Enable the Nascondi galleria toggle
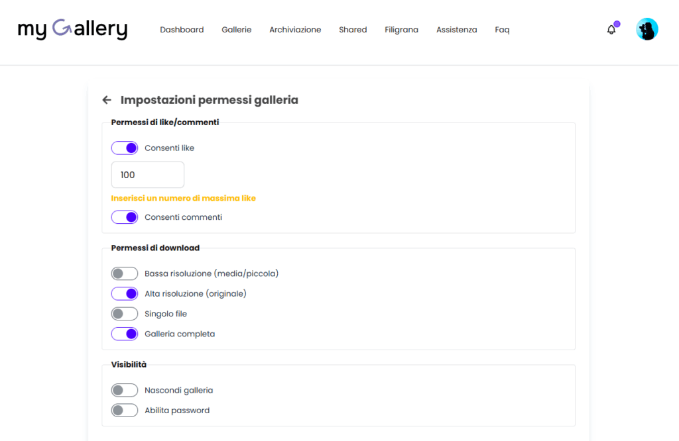 pyautogui.click(x=125, y=391)
